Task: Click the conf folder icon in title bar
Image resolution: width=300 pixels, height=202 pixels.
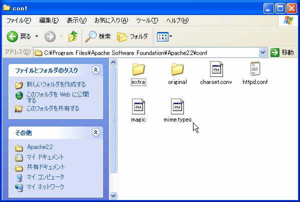Action: [6, 8]
